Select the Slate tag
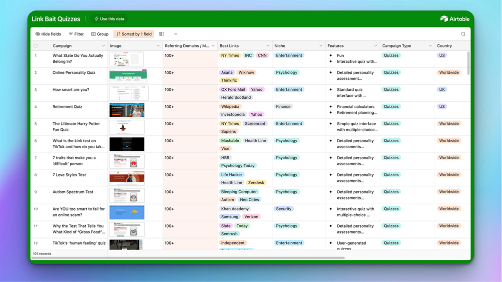The height and width of the screenshot is (282, 502). (x=226, y=226)
